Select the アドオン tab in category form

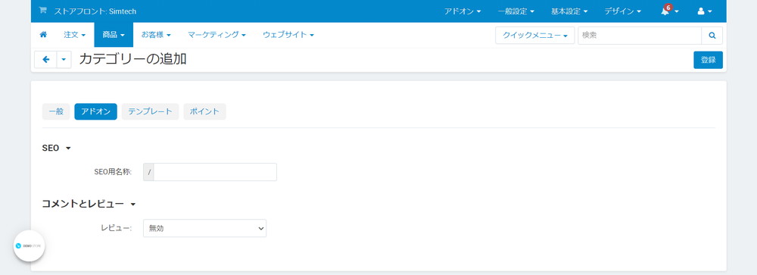(95, 111)
